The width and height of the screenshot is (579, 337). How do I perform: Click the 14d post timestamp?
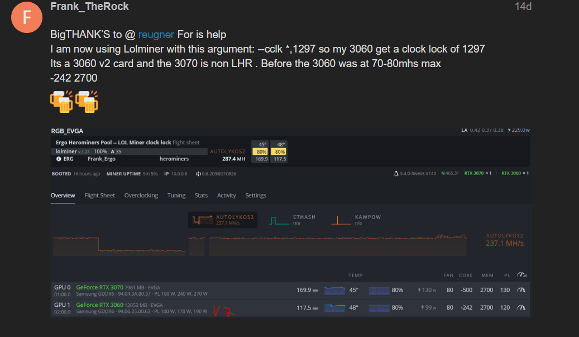[523, 6]
